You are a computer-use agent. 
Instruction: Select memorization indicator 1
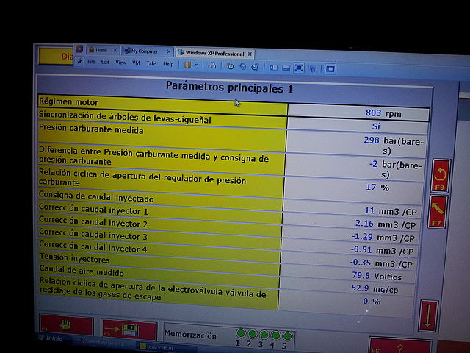pyautogui.click(x=240, y=335)
